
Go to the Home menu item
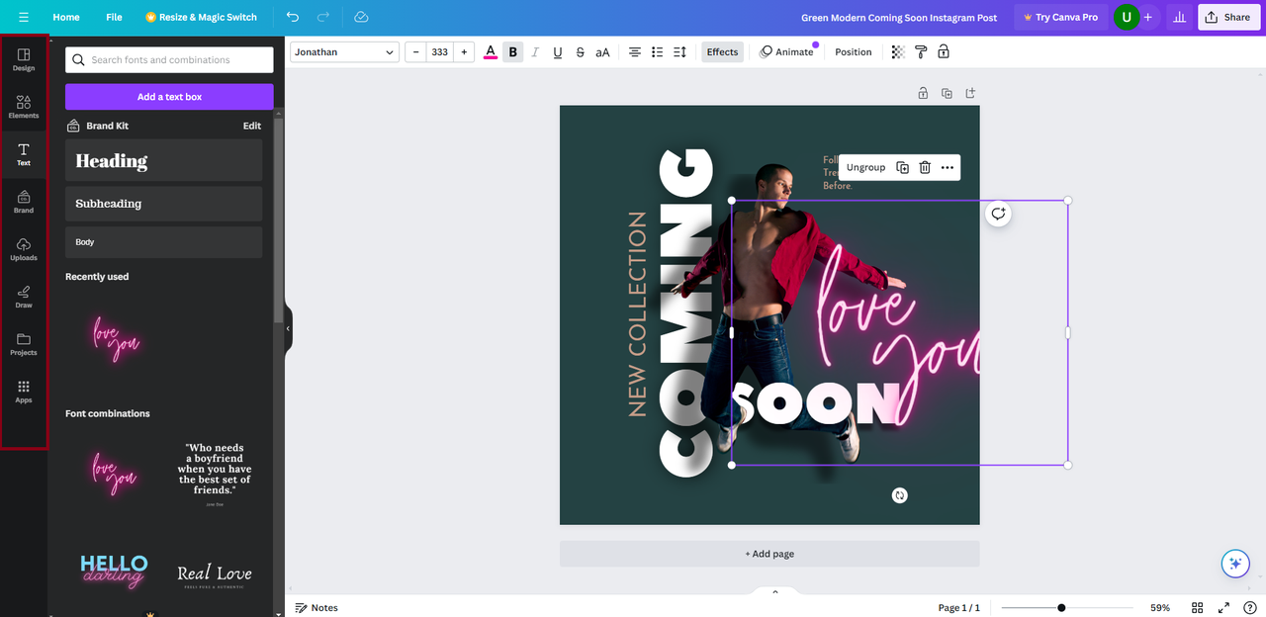pyautogui.click(x=66, y=17)
